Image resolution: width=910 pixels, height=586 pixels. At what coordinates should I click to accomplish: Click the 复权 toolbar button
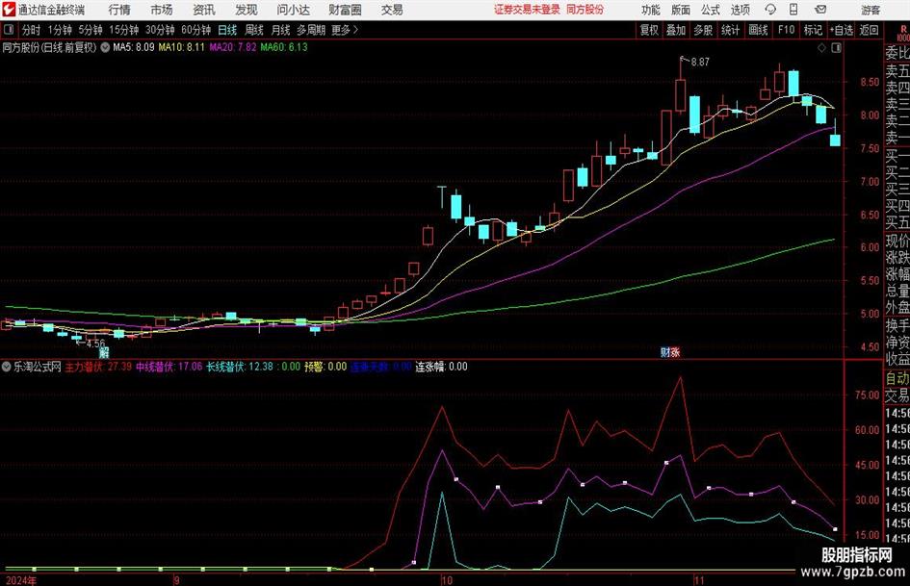tap(649, 30)
